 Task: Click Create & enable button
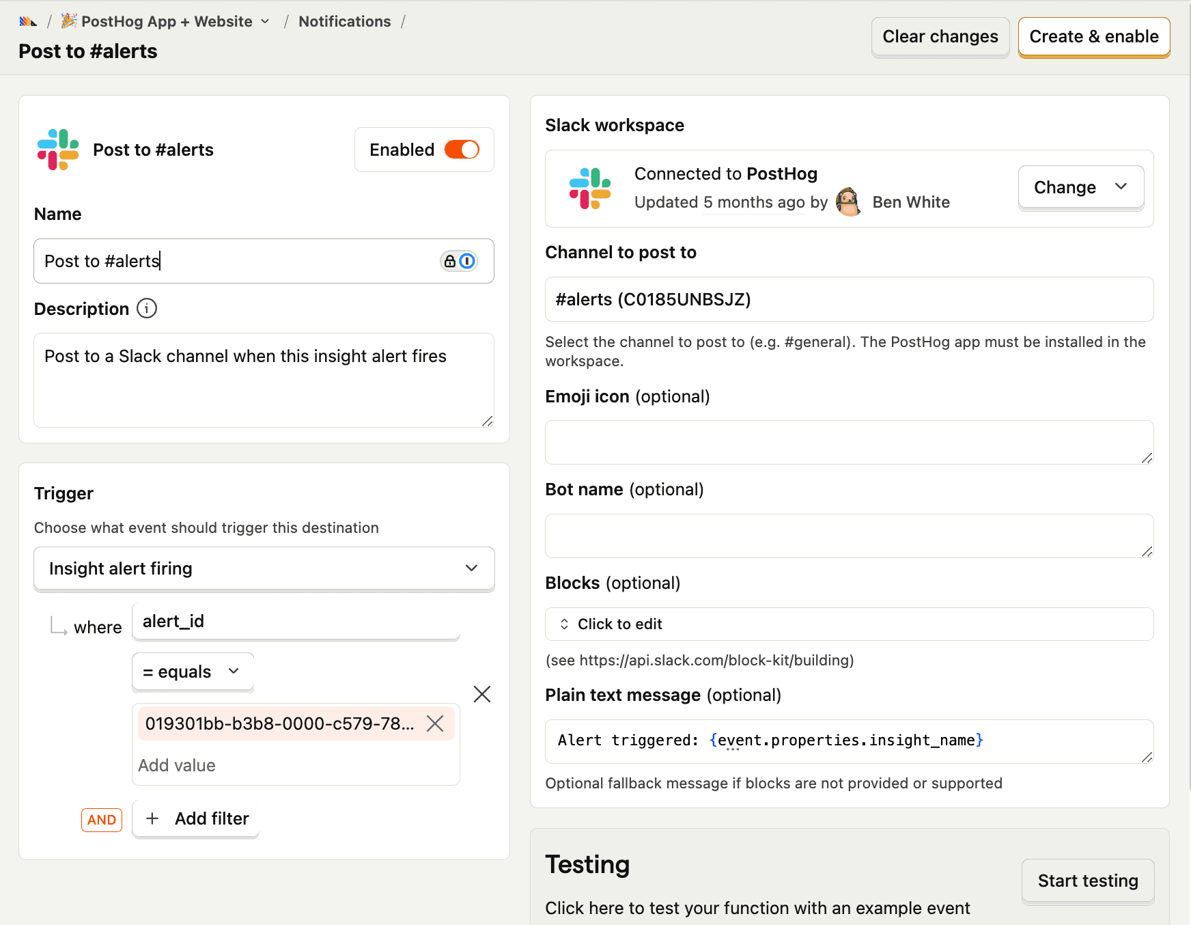(1093, 36)
